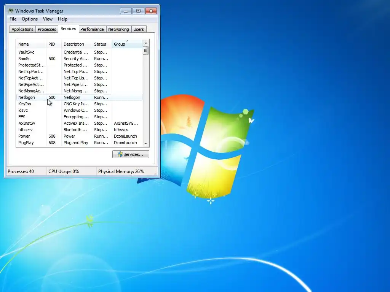390x292 pixels.
Task: Click the Services... button
Action: pyautogui.click(x=131, y=154)
